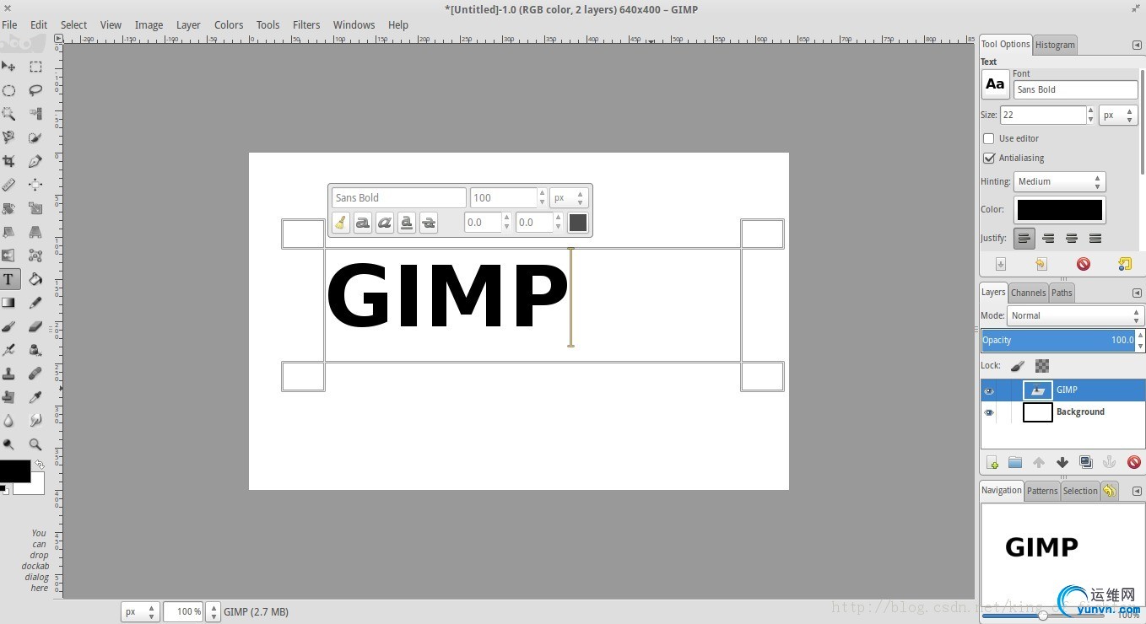Set justify to filled
1146x624 pixels.
(1095, 239)
